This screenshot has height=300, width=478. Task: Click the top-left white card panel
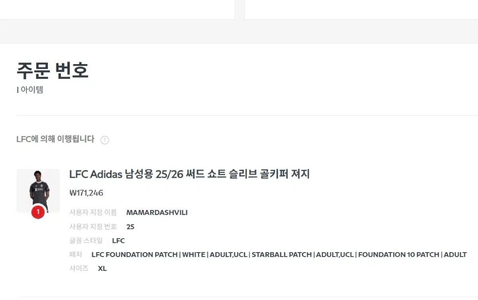(x=117, y=9)
